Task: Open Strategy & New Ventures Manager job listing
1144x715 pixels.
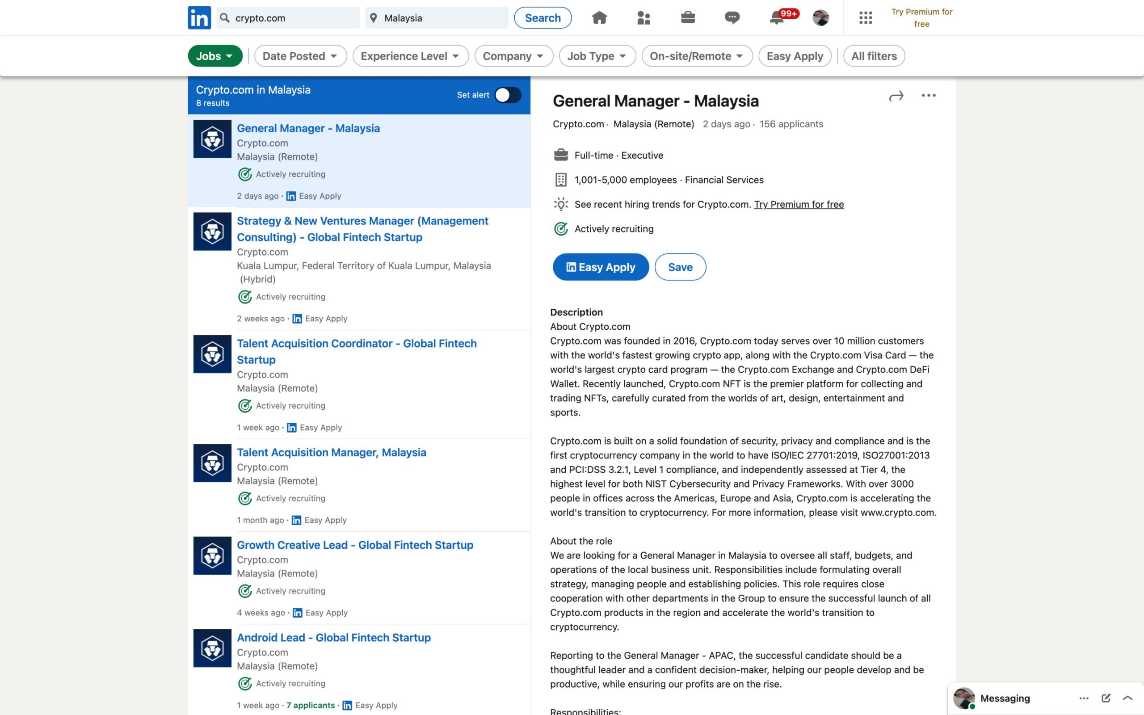Action: tap(362, 229)
